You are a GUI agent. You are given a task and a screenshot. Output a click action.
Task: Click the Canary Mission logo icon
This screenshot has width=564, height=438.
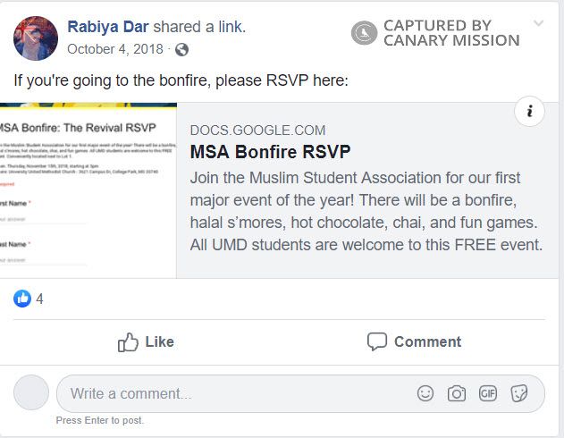[x=364, y=33]
